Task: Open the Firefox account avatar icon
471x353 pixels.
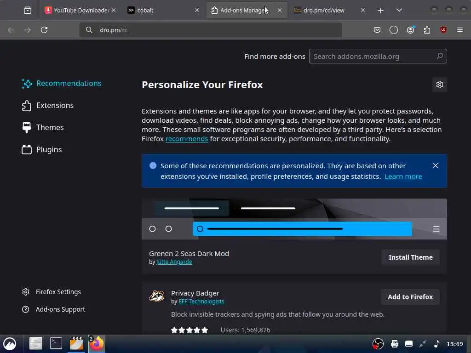Action: pyautogui.click(x=410, y=30)
